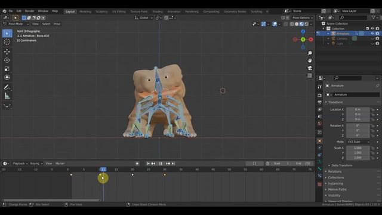Jump to the timeline start frame
The height and width of the screenshot is (215, 382).
point(148,164)
